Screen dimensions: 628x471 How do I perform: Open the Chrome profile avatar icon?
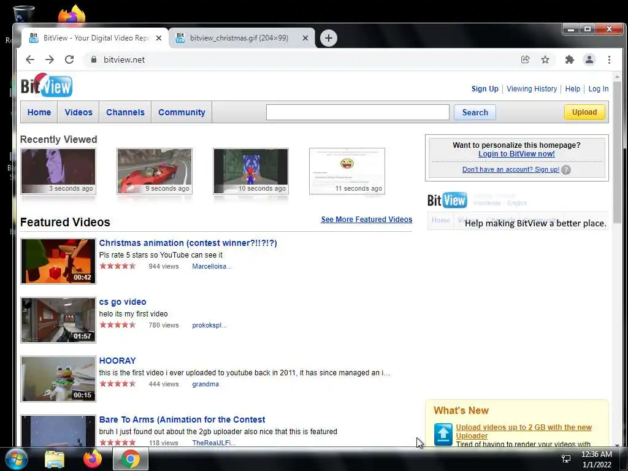click(x=589, y=59)
